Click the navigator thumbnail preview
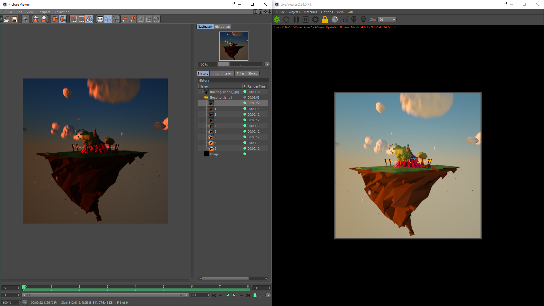This screenshot has height=306, width=544. click(233, 46)
